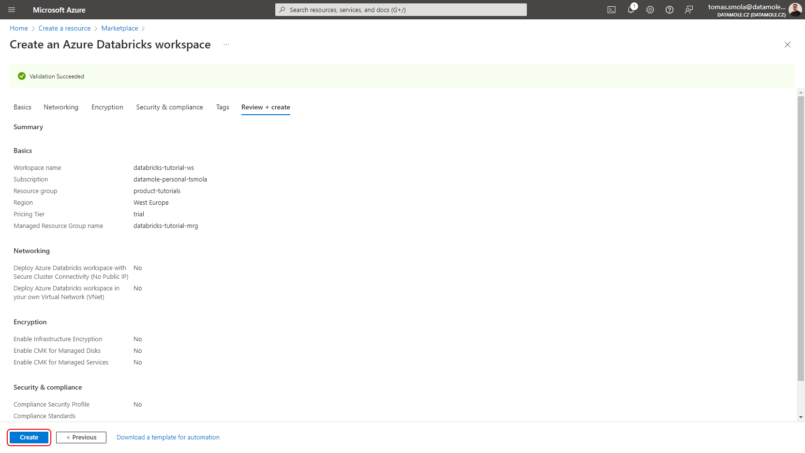This screenshot has height=453, width=805.
Task: Click workspace name value databricks-tutorial-ws
Action: tap(164, 167)
